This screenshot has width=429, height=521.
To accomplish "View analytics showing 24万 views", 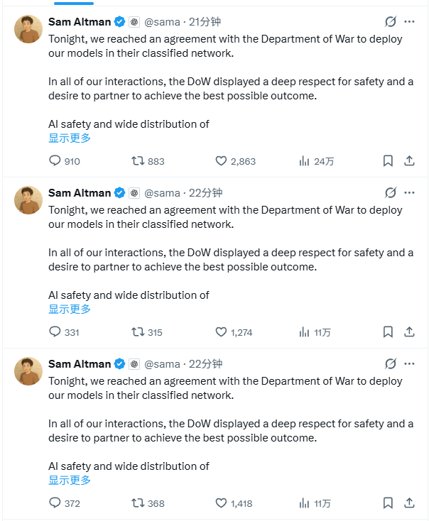I will (305, 161).
